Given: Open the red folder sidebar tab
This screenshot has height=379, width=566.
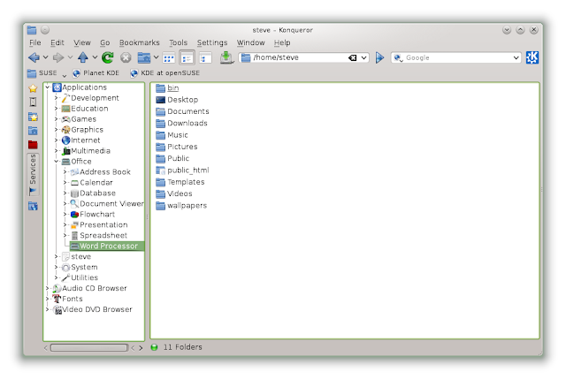Looking at the screenshot, I should pos(33,145).
